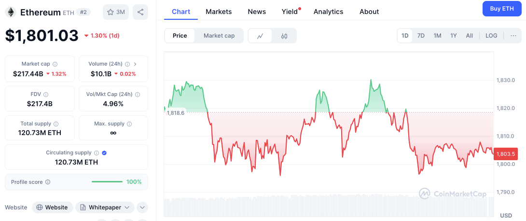This screenshot has height=221, width=526.
Task: Select the Price chart toggle
Action: pos(180,36)
